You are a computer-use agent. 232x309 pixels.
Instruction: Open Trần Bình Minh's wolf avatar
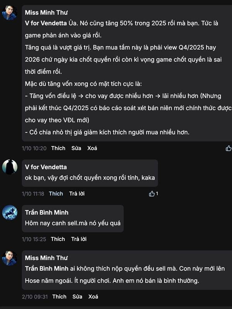click(x=10, y=212)
